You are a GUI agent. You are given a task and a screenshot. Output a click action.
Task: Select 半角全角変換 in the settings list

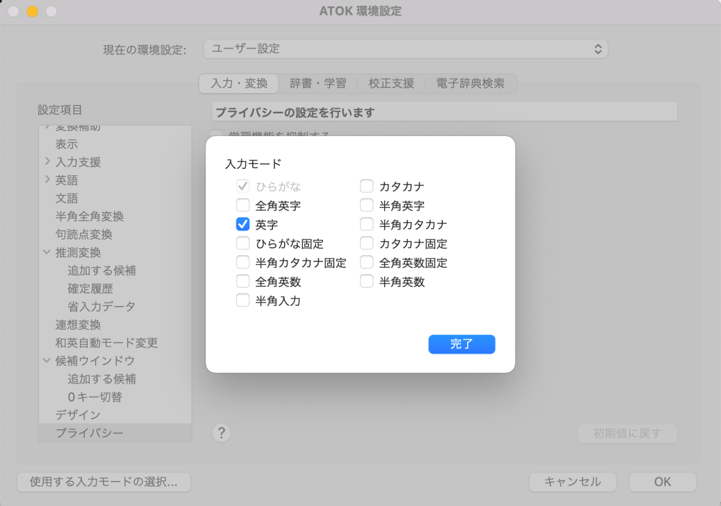[90, 216]
